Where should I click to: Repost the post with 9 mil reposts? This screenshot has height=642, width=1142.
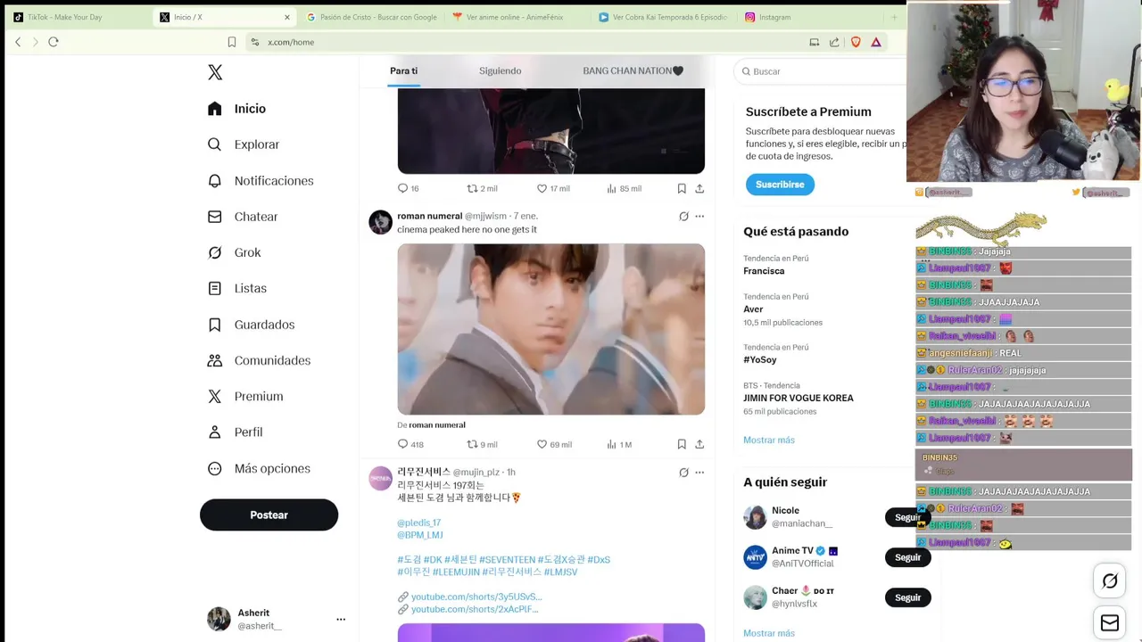(x=482, y=444)
